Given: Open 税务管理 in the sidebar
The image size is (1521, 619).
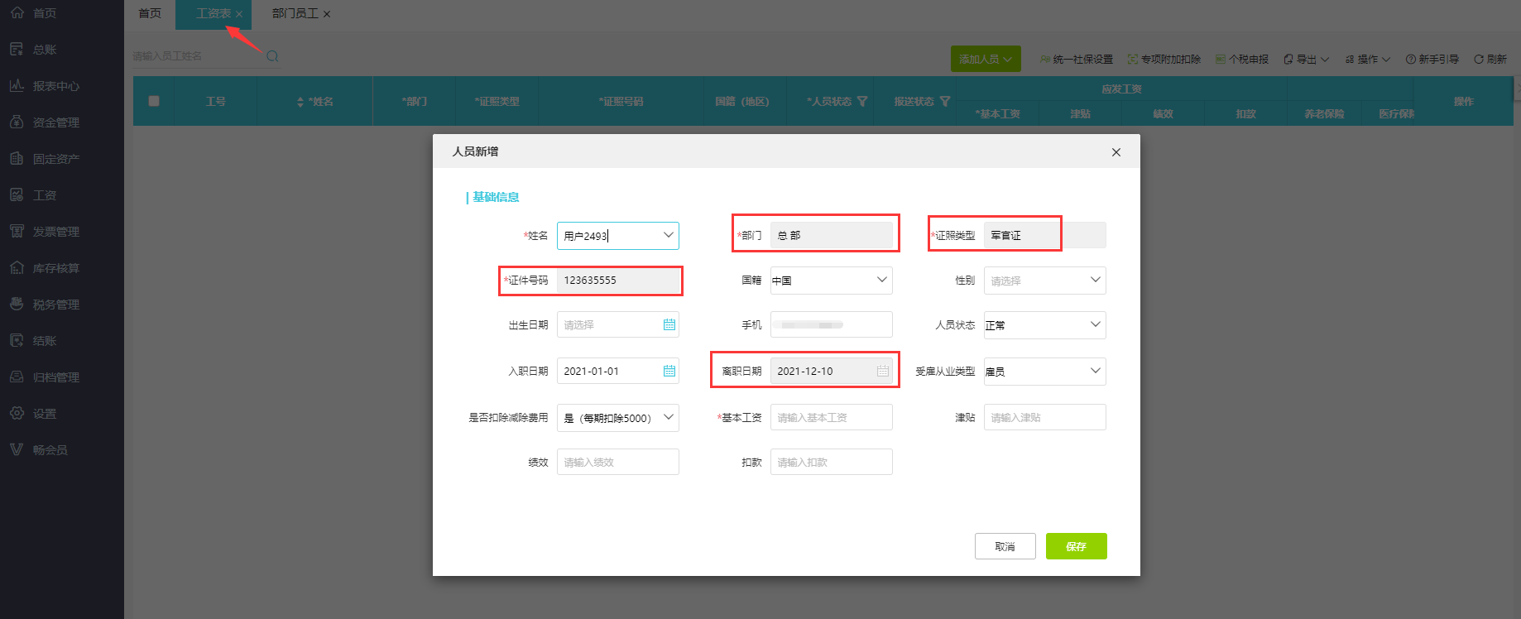Looking at the screenshot, I should 55,305.
